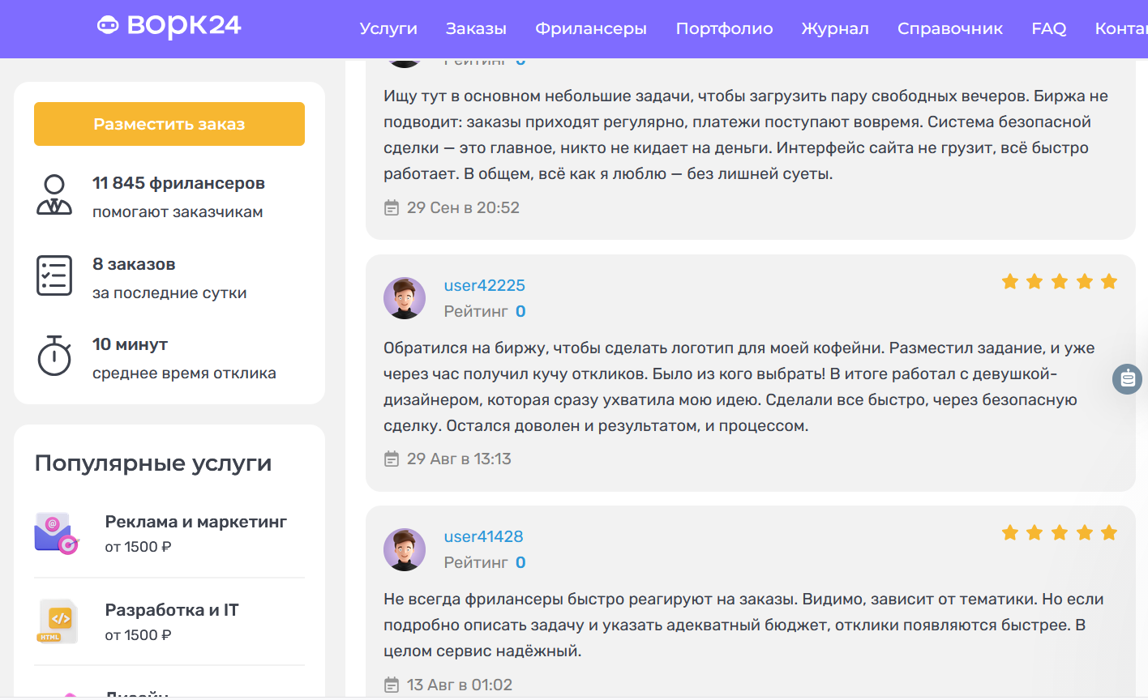Open user42225 profile link
Screen dimensions: 1148x700
click(484, 285)
